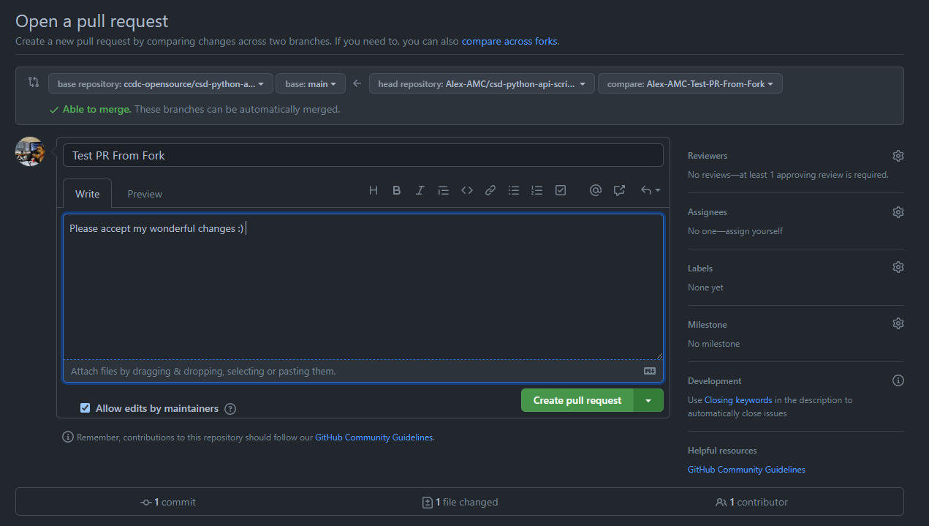The width and height of the screenshot is (929, 526).
Task: Open Create pull request options arrow
Action: pyautogui.click(x=648, y=401)
